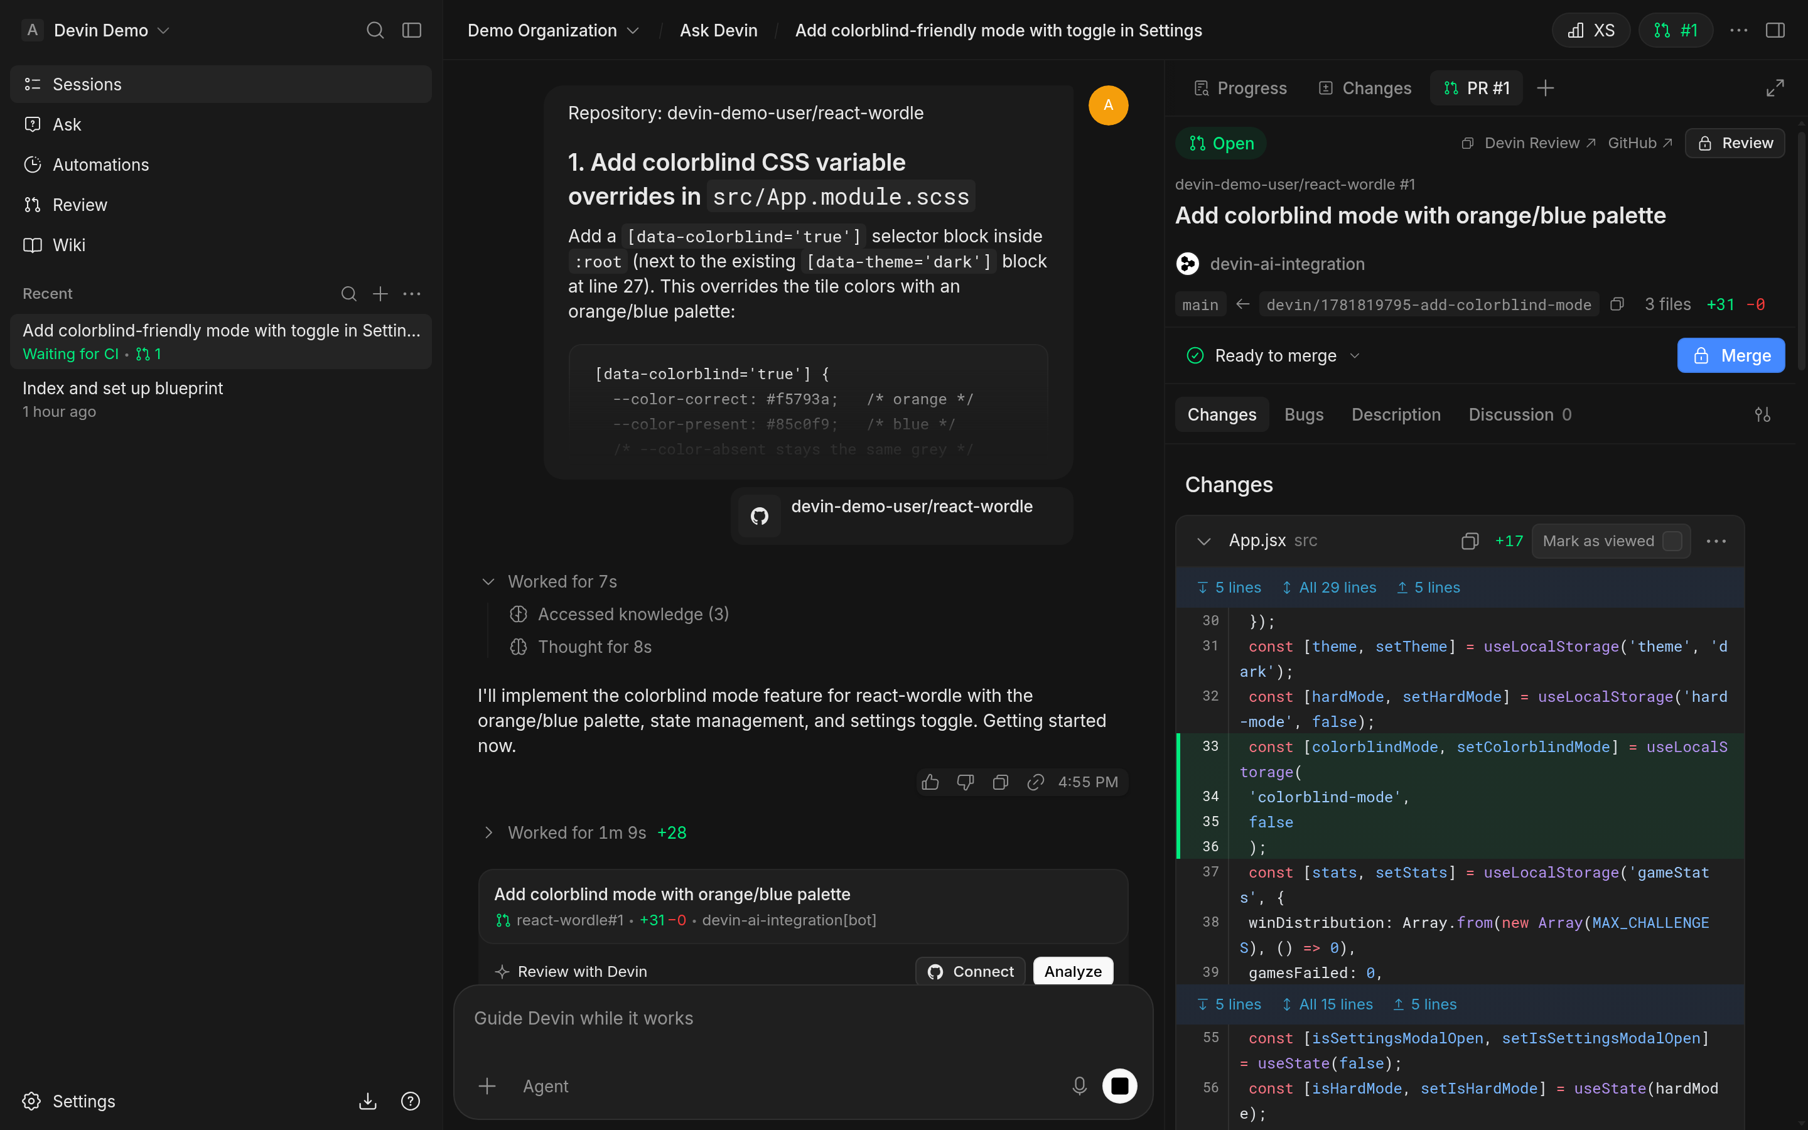Click the Connect GitHub button
This screenshot has height=1130, width=1808.
pos(970,972)
